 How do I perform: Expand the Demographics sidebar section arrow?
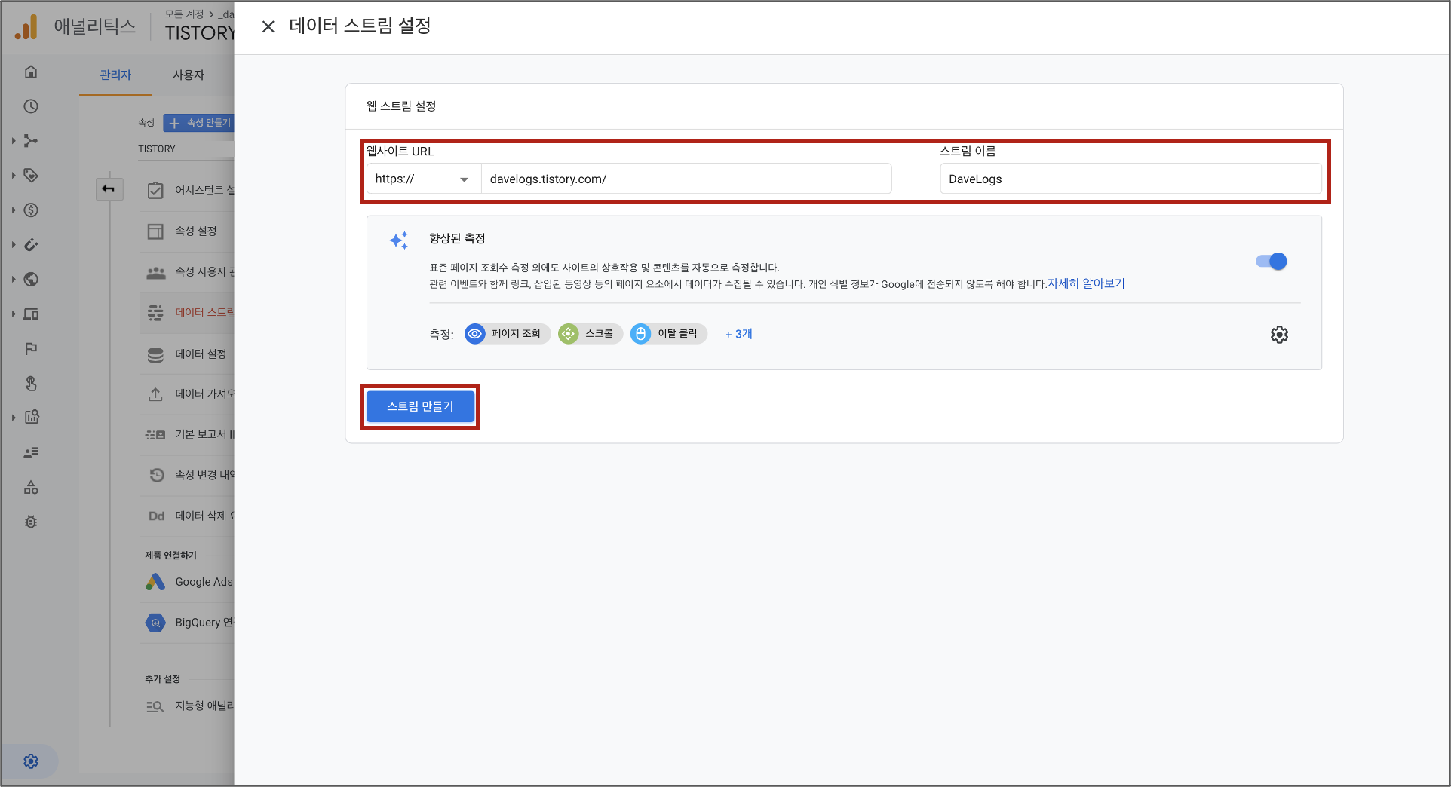pos(14,279)
